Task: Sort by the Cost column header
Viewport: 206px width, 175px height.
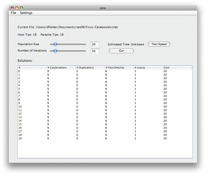Action: click(x=178, y=68)
